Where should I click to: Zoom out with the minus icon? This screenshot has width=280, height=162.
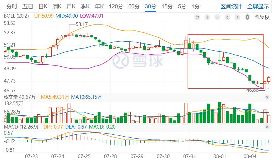click(217, 17)
